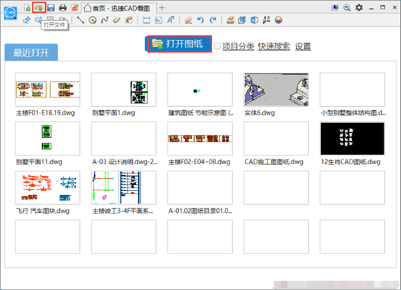Click the CAD application logo
This screenshot has height=290, width=401.
tap(10, 13)
